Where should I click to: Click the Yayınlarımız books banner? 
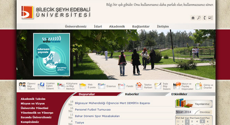[x=194, y=103]
